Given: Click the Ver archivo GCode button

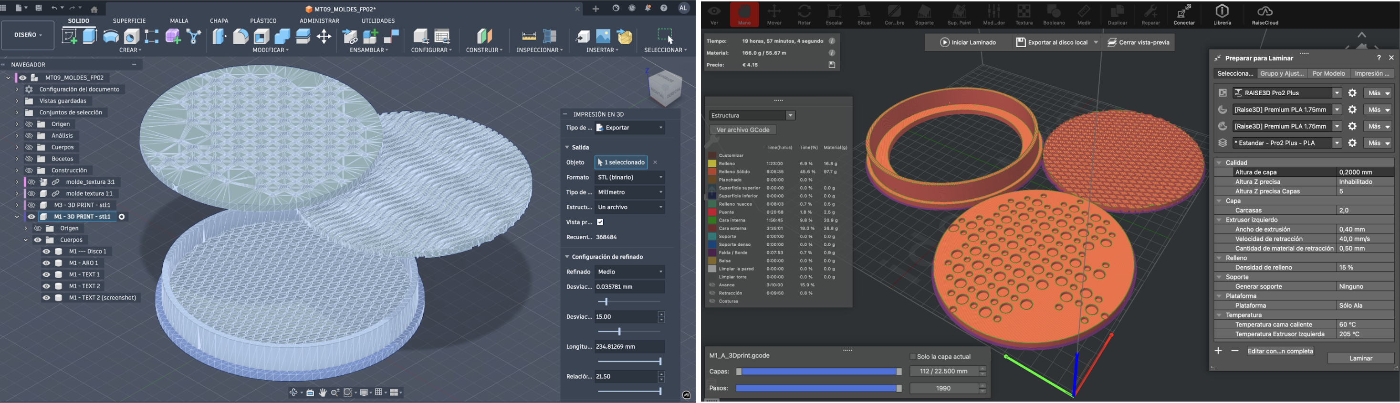Looking at the screenshot, I should 743,130.
